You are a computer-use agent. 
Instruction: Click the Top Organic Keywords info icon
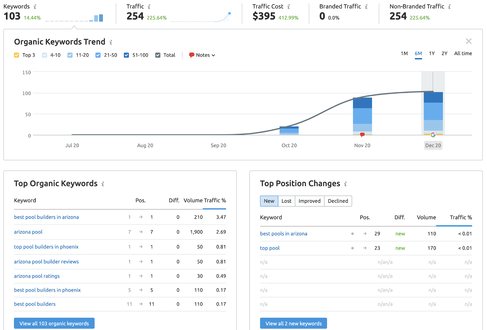tap(103, 184)
